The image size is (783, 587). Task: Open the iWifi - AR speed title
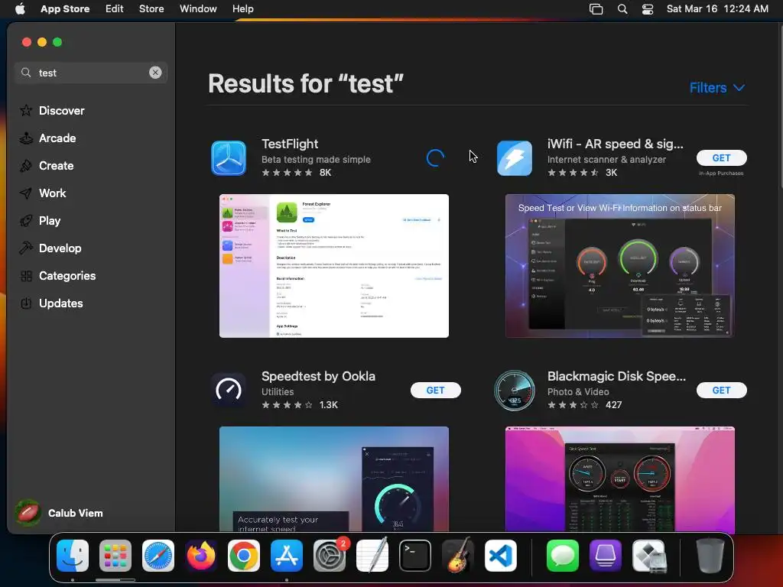[616, 144]
